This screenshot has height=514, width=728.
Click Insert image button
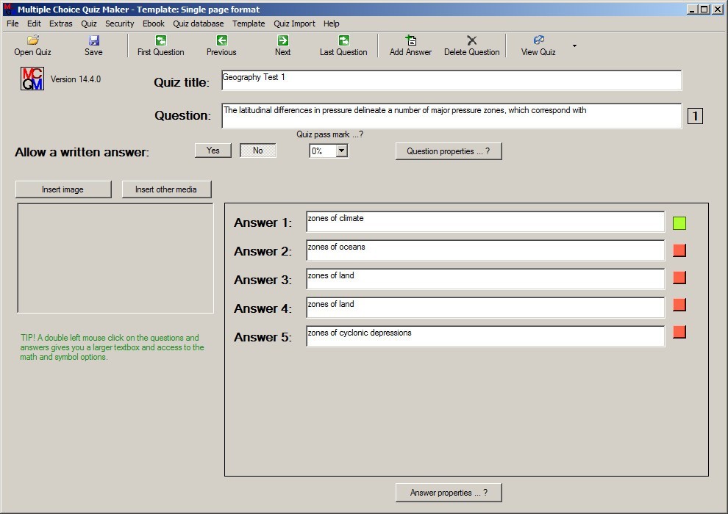pyautogui.click(x=63, y=189)
